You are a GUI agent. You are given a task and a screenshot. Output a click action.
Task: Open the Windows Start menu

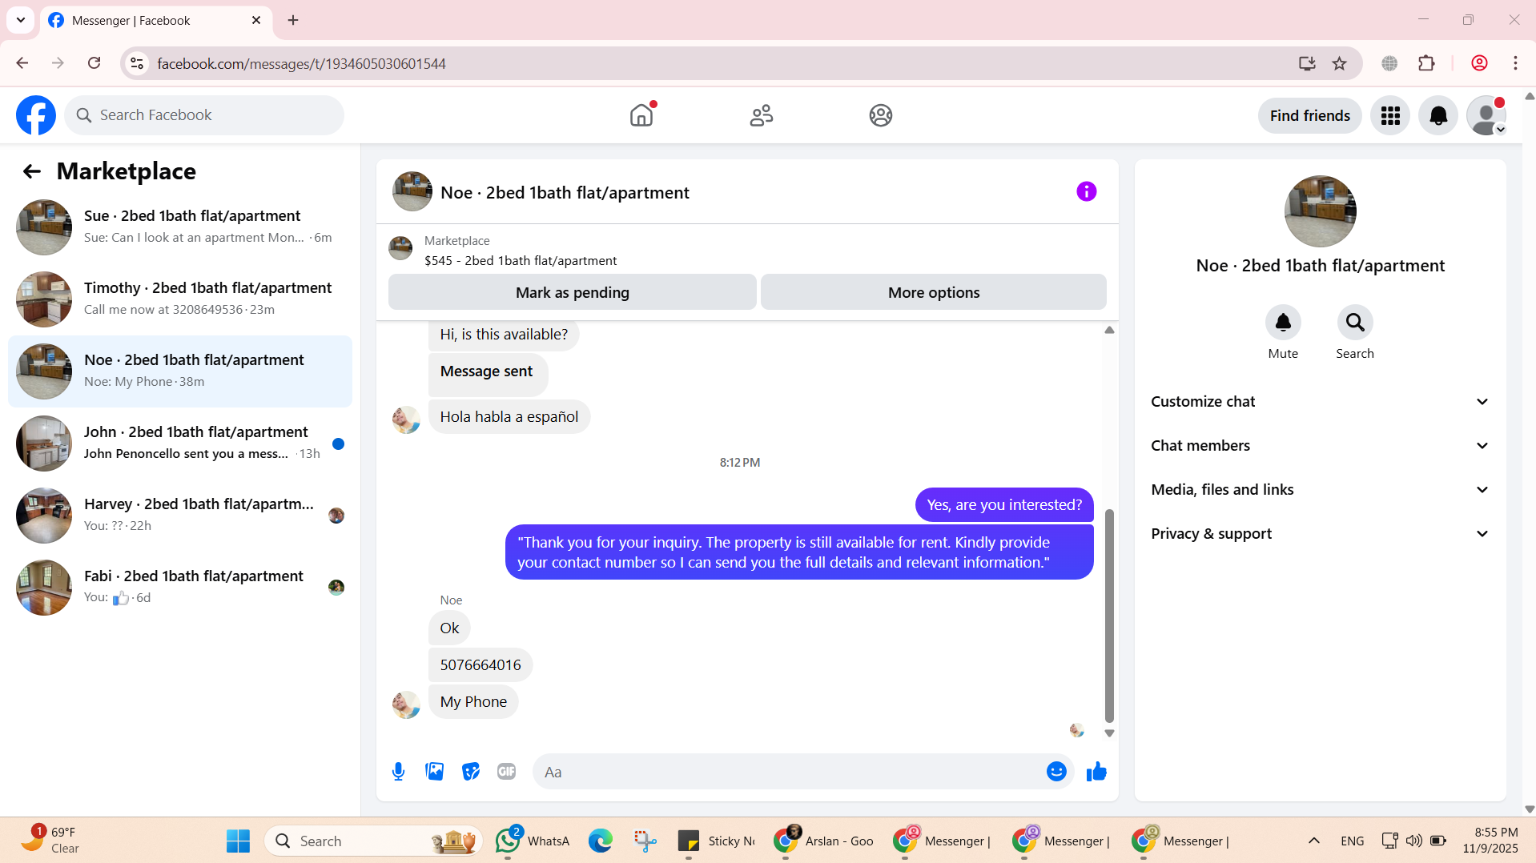[x=238, y=841]
